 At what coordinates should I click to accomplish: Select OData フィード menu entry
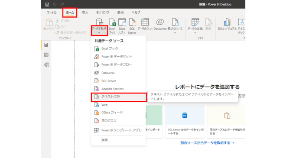118,113
